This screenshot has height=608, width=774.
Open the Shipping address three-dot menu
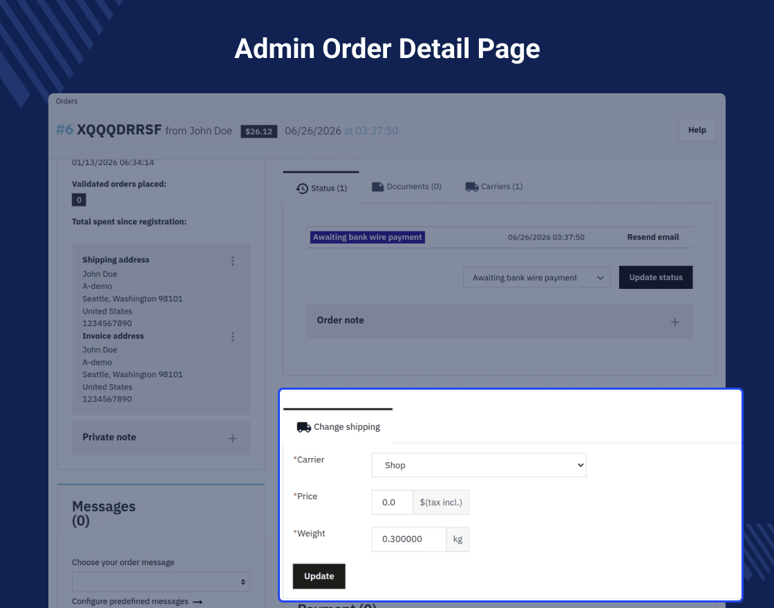pos(232,260)
